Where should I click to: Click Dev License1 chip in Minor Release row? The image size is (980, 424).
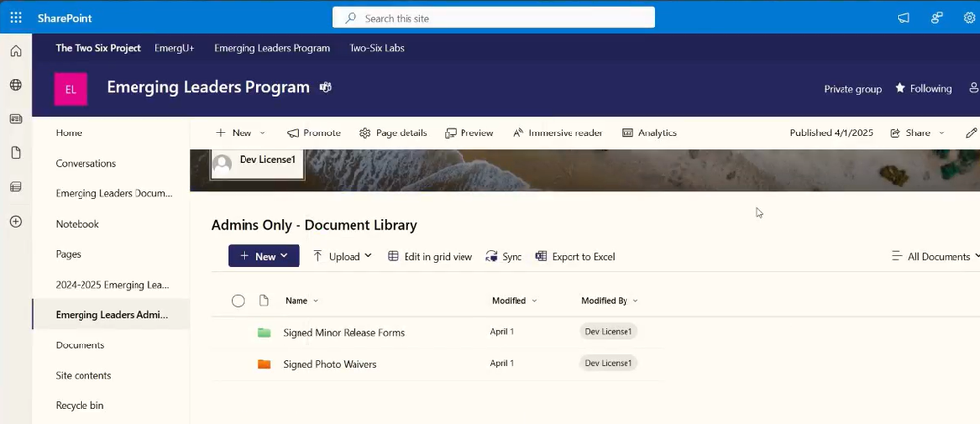[609, 332]
